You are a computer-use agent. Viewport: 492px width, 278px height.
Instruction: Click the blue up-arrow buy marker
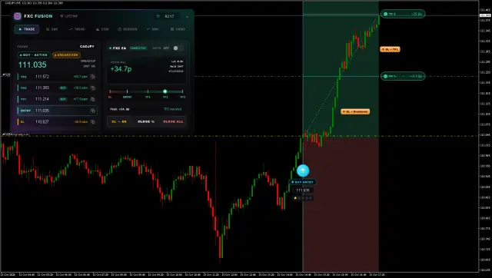[x=303, y=170]
